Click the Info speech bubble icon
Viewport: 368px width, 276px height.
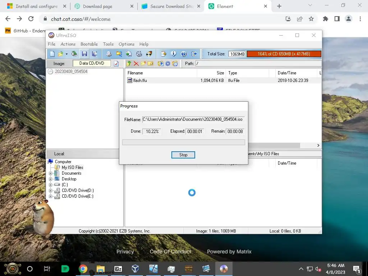174,54
